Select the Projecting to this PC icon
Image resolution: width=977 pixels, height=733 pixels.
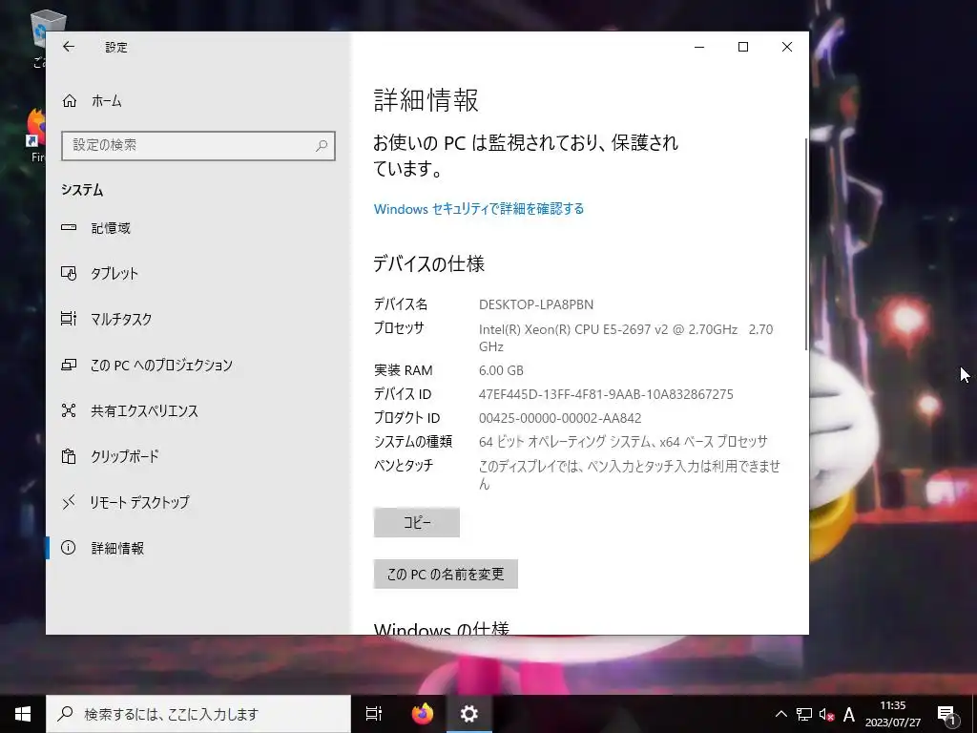tap(69, 365)
